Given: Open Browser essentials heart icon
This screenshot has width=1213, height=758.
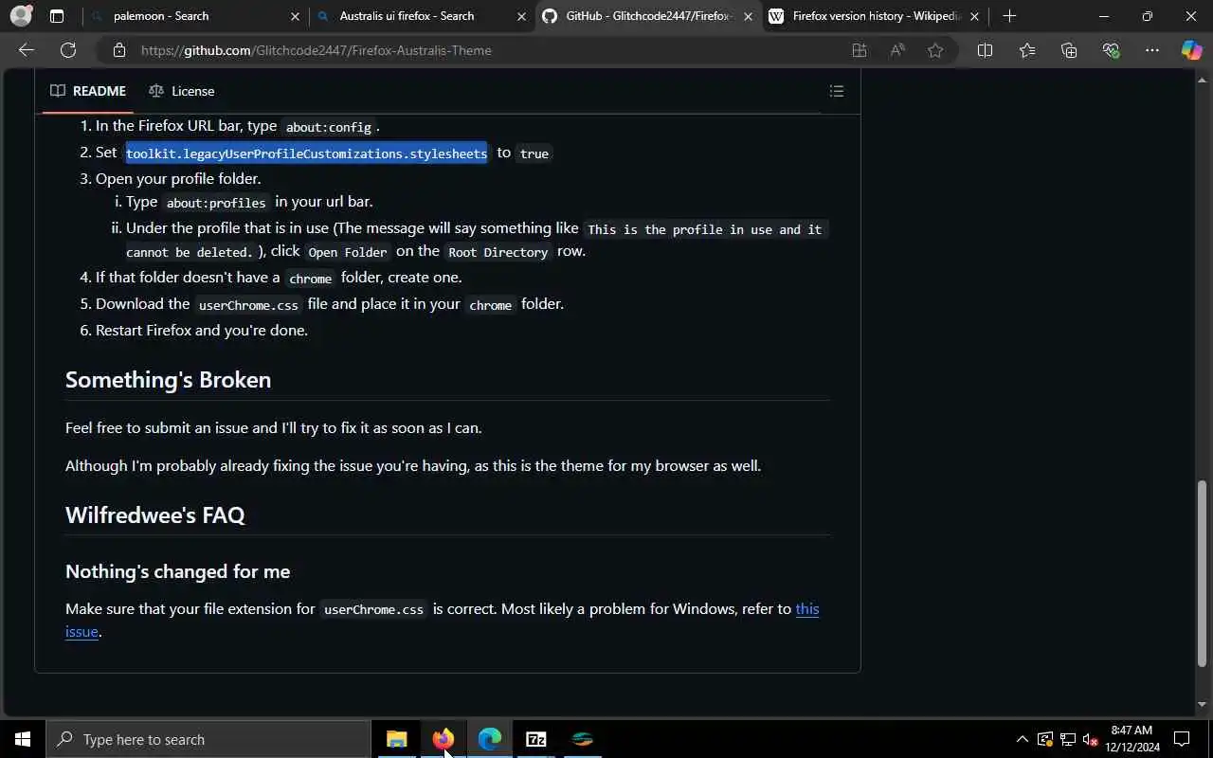Looking at the screenshot, I should [1111, 50].
